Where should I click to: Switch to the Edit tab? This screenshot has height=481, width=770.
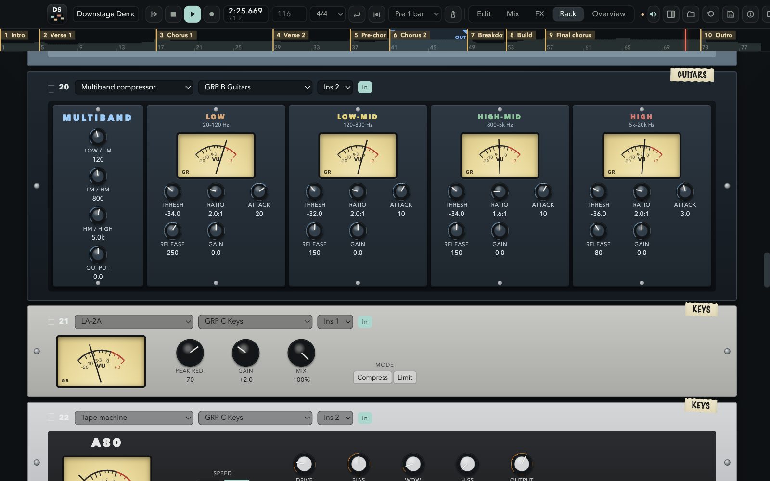pyautogui.click(x=484, y=14)
